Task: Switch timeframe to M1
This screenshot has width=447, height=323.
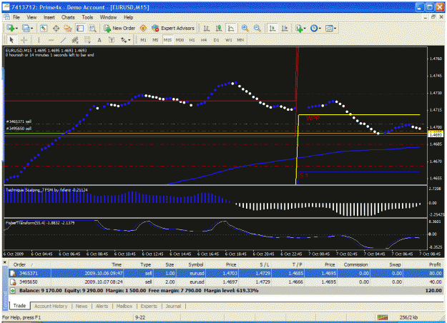Action: 143,40
